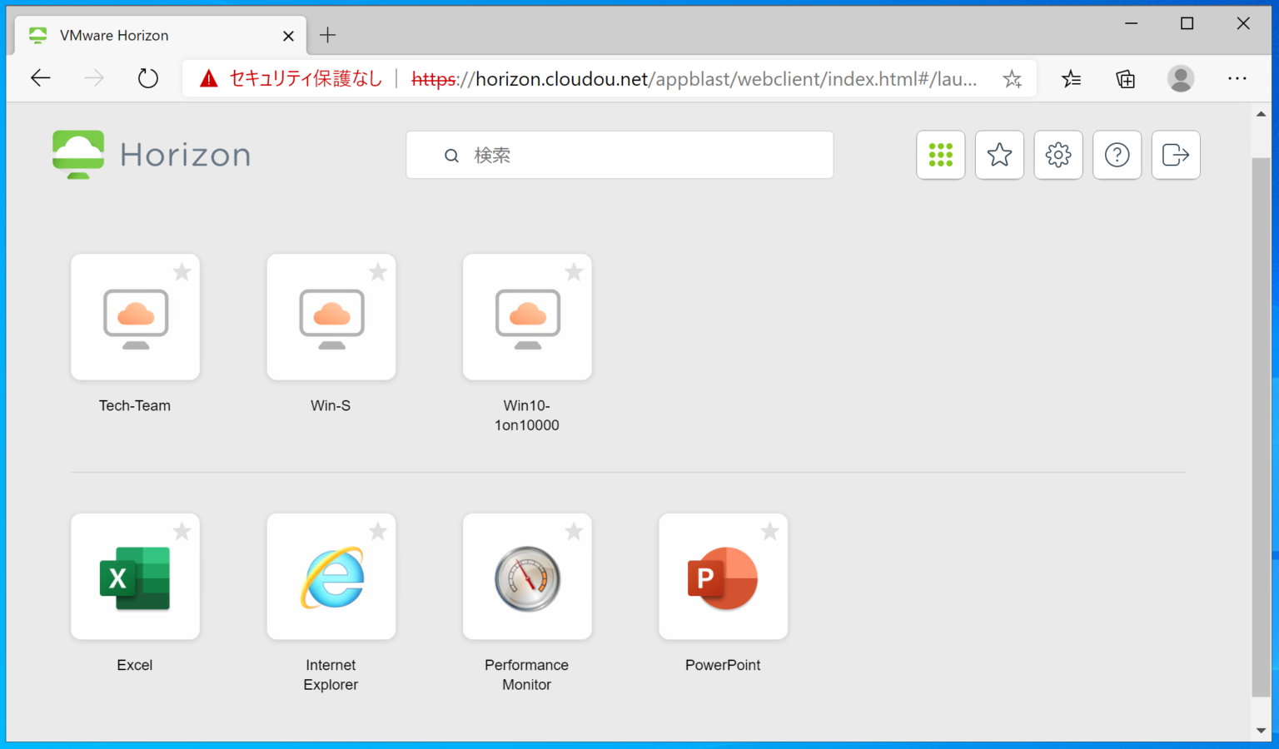Log out of Horizon
This screenshot has width=1279, height=749.
click(x=1176, y=155)
